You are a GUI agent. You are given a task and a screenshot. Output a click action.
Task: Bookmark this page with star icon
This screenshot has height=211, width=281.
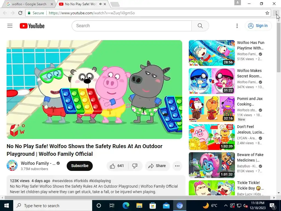click(x=267, y=13)
